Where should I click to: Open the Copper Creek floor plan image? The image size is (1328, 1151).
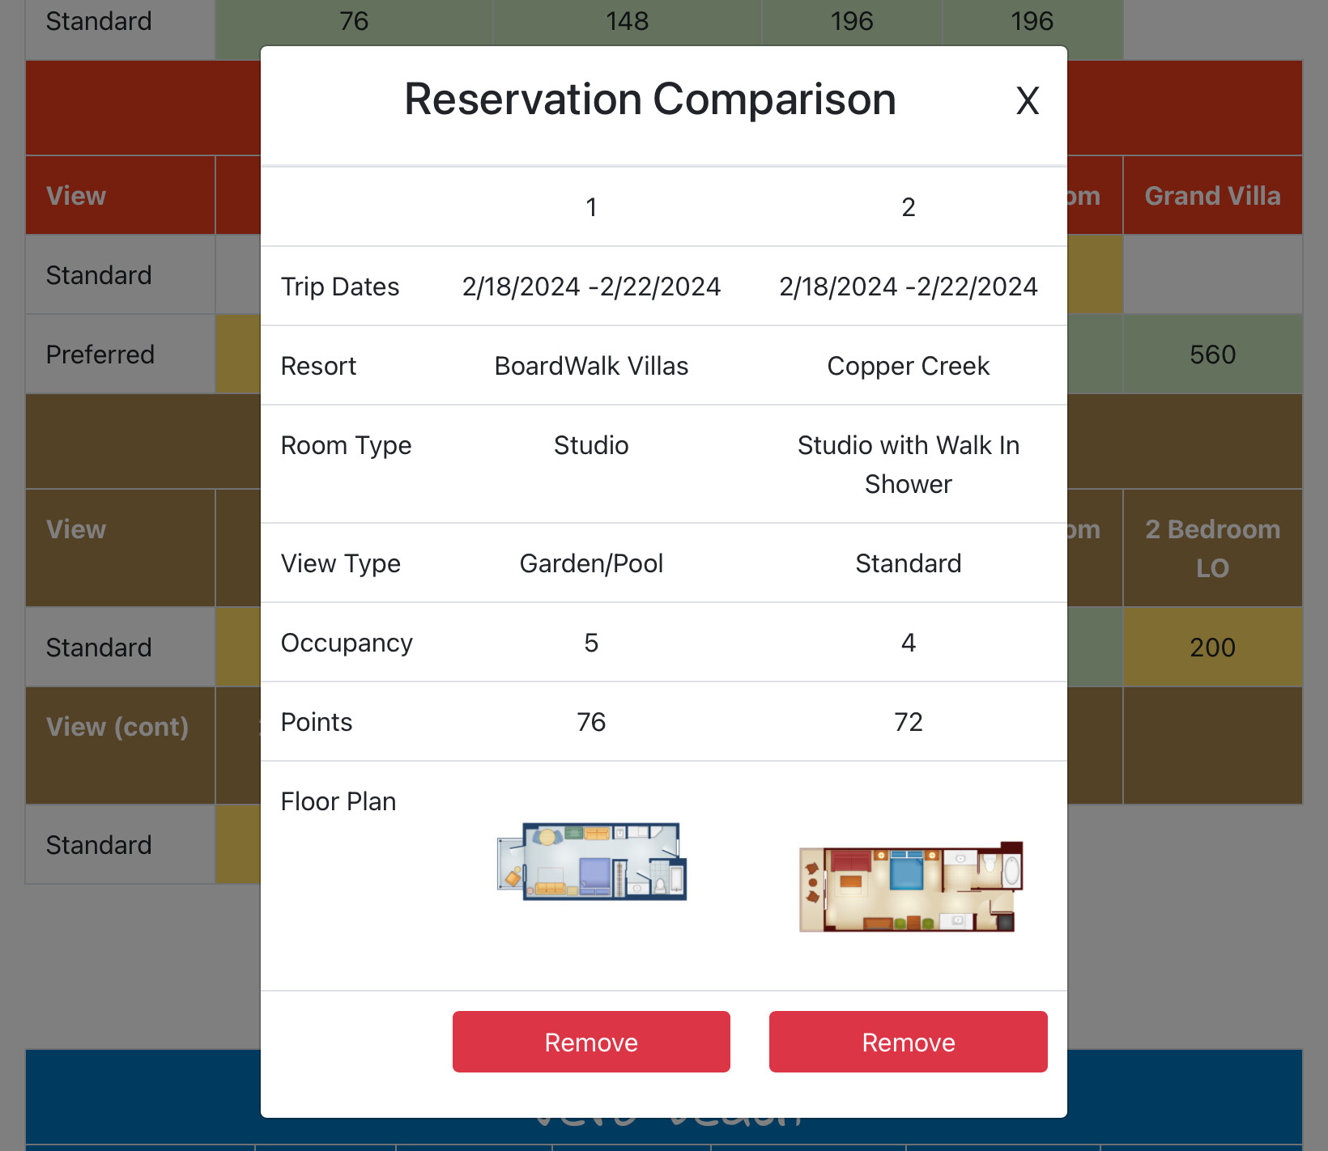[910, 887]
